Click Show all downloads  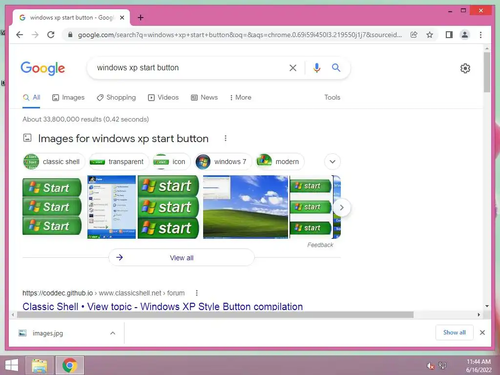tap(455, 333)
